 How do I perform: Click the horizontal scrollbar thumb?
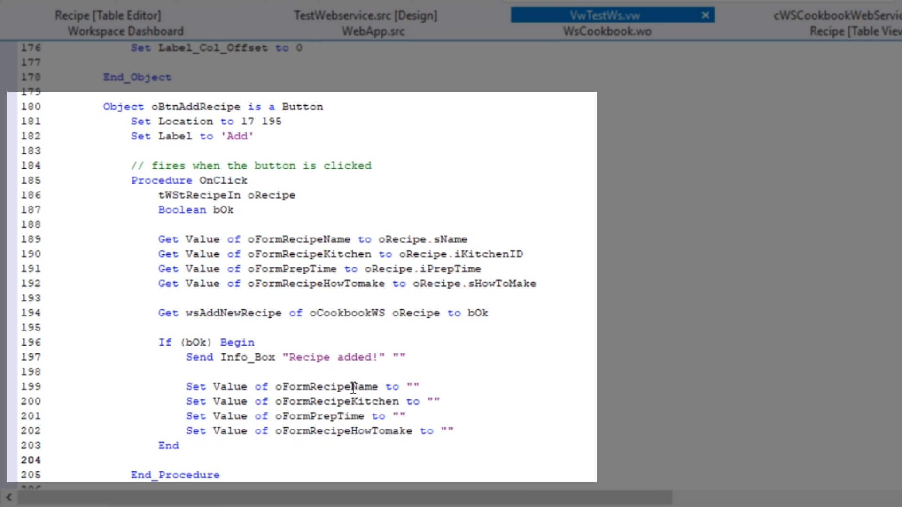(345, 497)
